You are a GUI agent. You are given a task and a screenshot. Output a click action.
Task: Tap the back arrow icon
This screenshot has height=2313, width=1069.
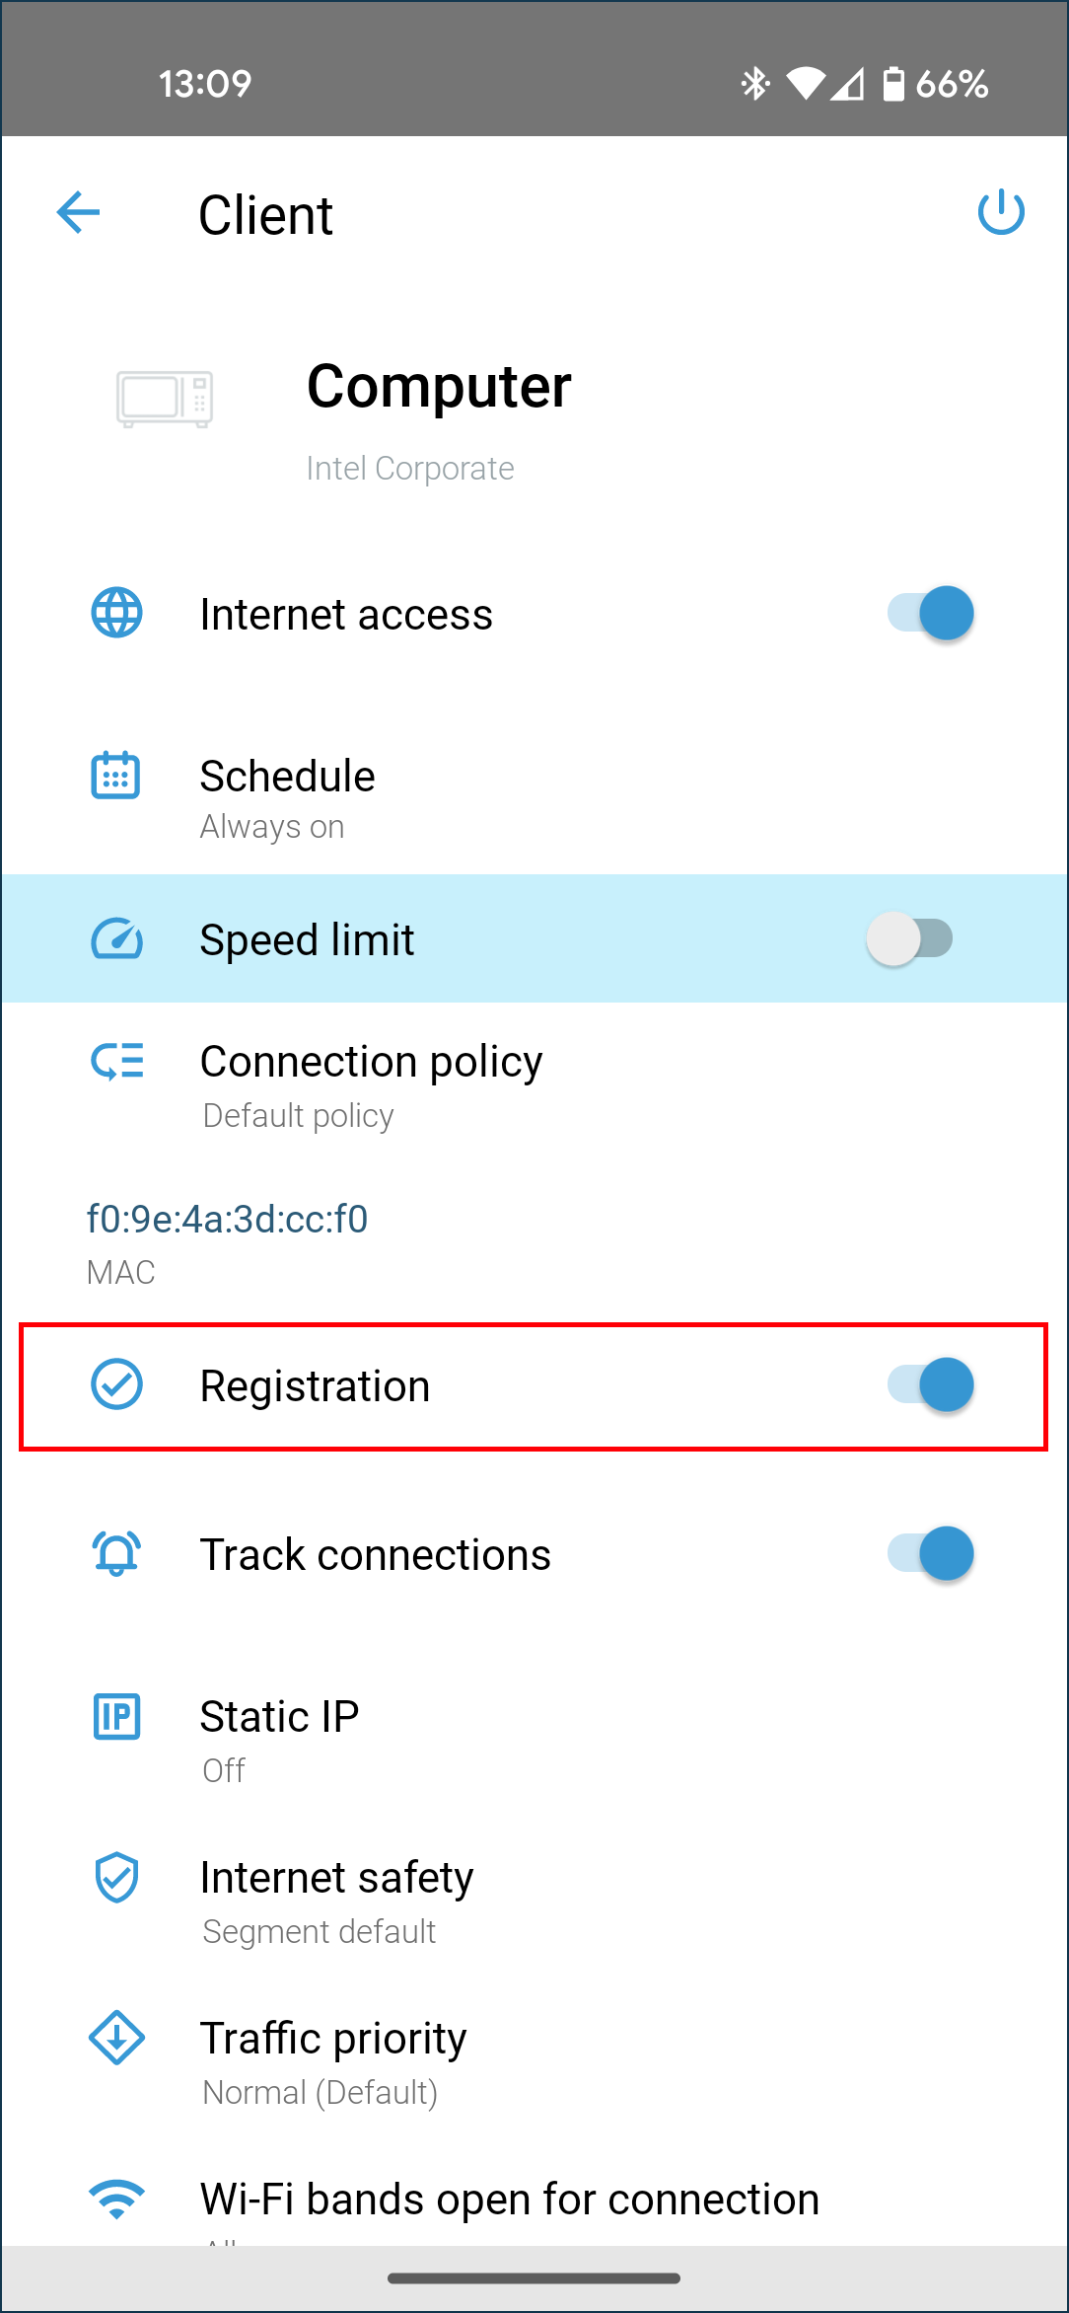pos(79,212)
